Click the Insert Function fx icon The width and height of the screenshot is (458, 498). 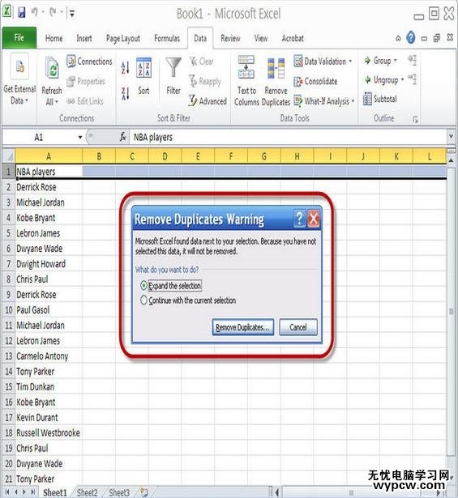pyautogui.click(x=123, y=137)
